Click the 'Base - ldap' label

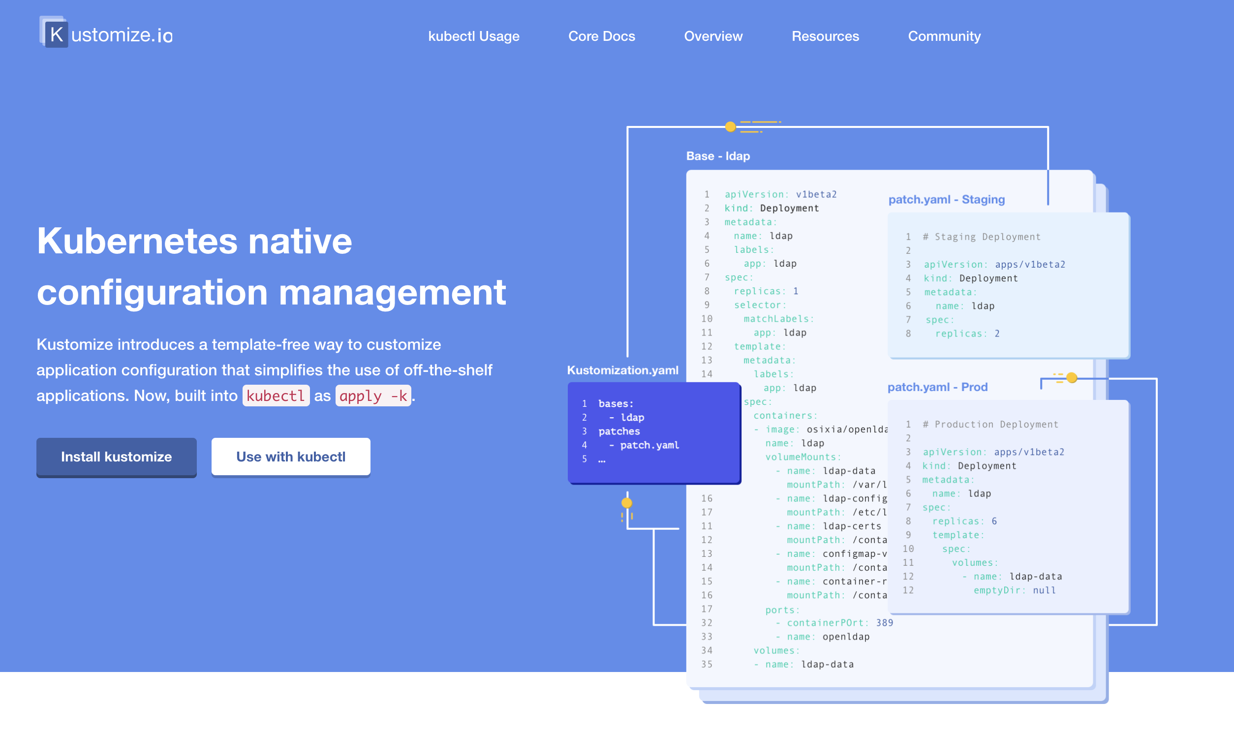[718, 156]
